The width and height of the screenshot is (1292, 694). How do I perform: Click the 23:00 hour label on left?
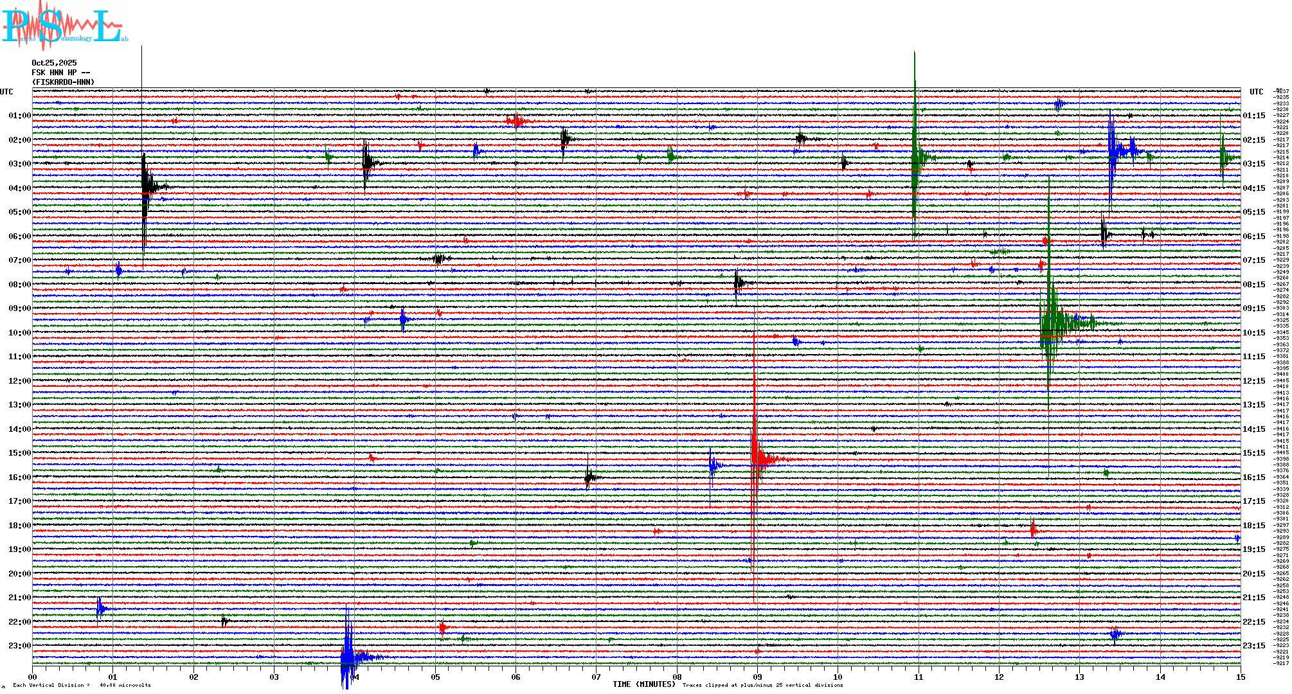(19, 646)
